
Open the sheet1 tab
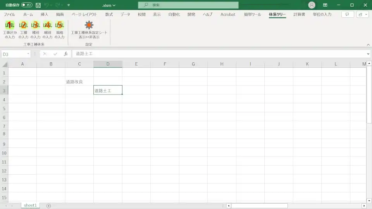(30, 206)
